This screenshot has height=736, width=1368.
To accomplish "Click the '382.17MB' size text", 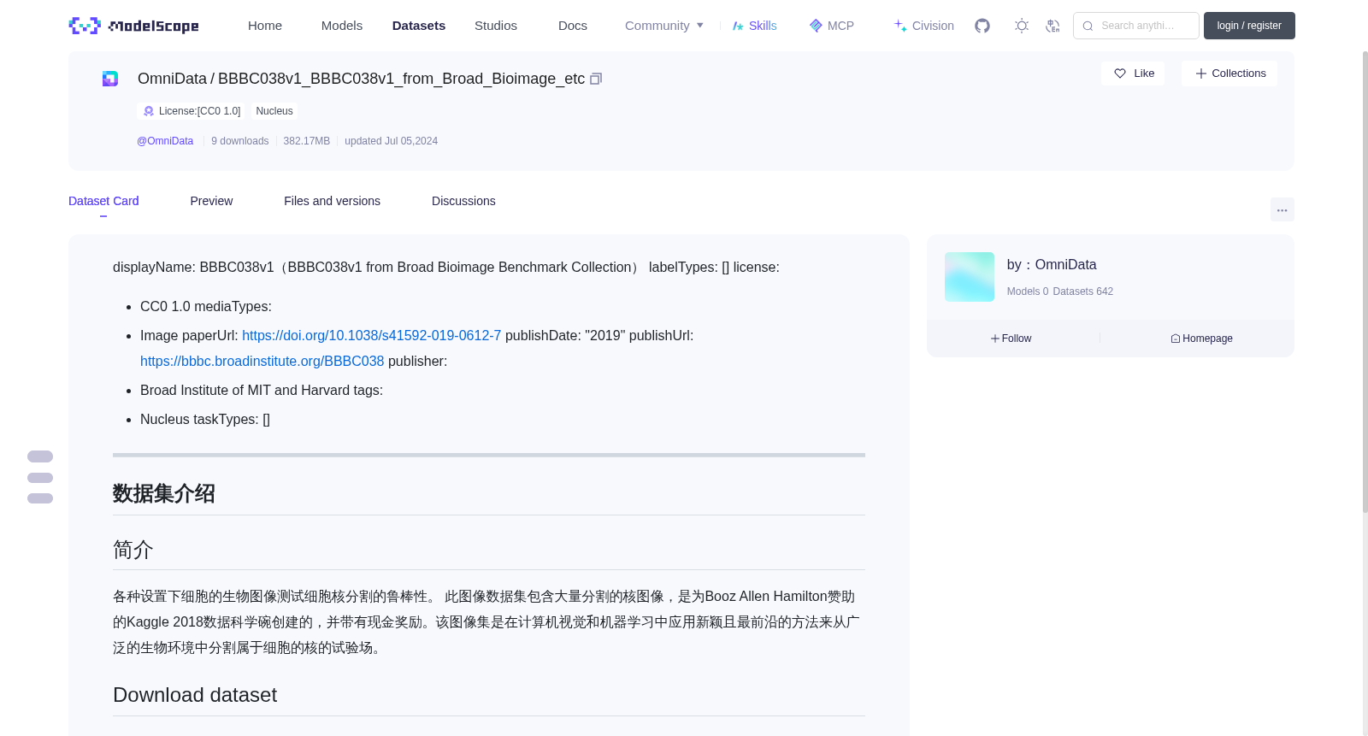I will (307, 141).
